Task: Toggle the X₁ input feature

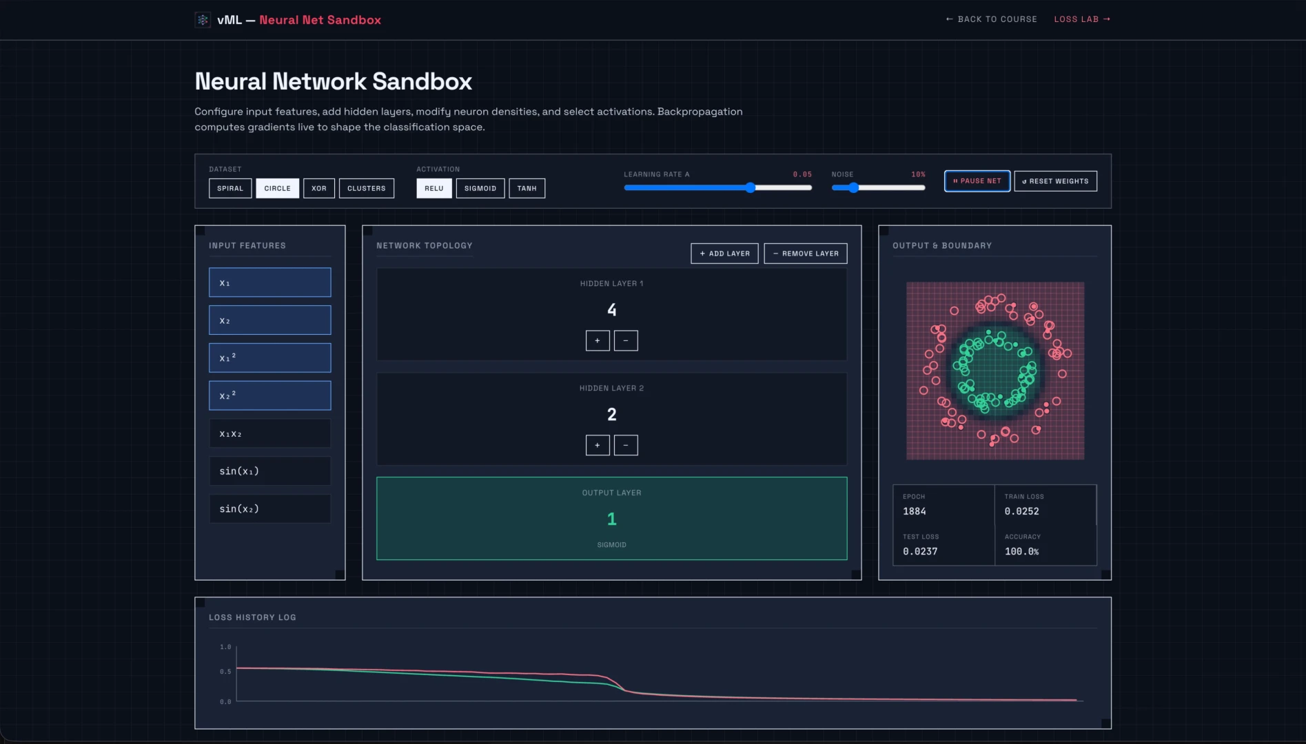Action: point(270,282)
